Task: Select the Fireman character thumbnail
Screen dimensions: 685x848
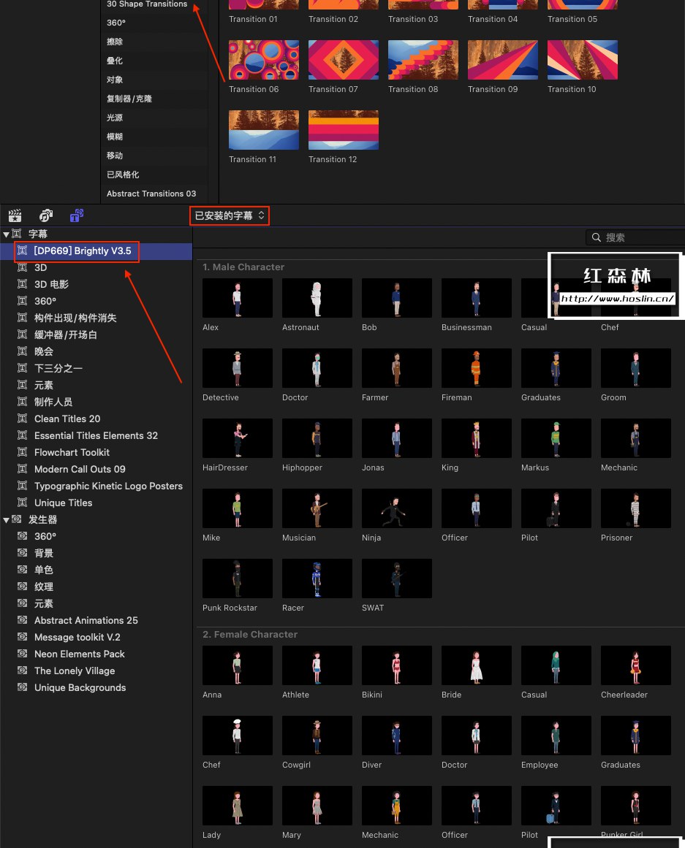Action: tap(476, 368)
